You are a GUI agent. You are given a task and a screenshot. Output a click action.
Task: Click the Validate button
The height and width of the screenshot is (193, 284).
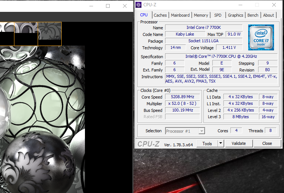tap(239, 143)
